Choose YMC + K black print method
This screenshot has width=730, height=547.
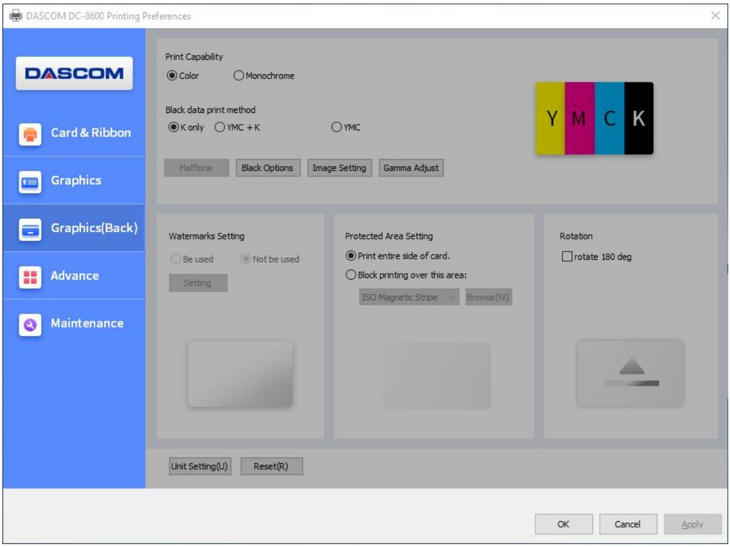[x=237, y=128]
